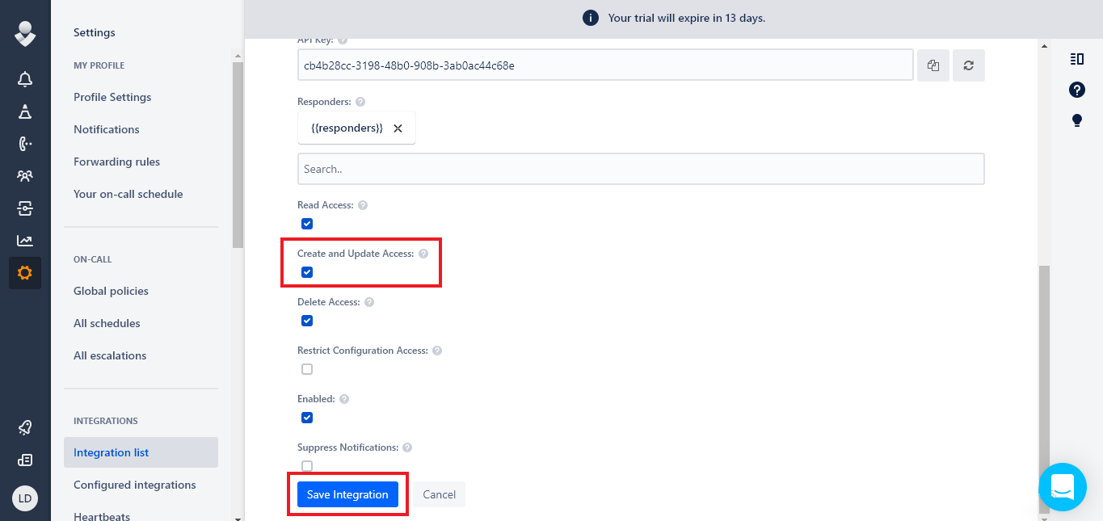The height and width of the screenshot is (521, 1103).
Task: Open alerts bell icon in sidebar
Action: click(25, 79)
